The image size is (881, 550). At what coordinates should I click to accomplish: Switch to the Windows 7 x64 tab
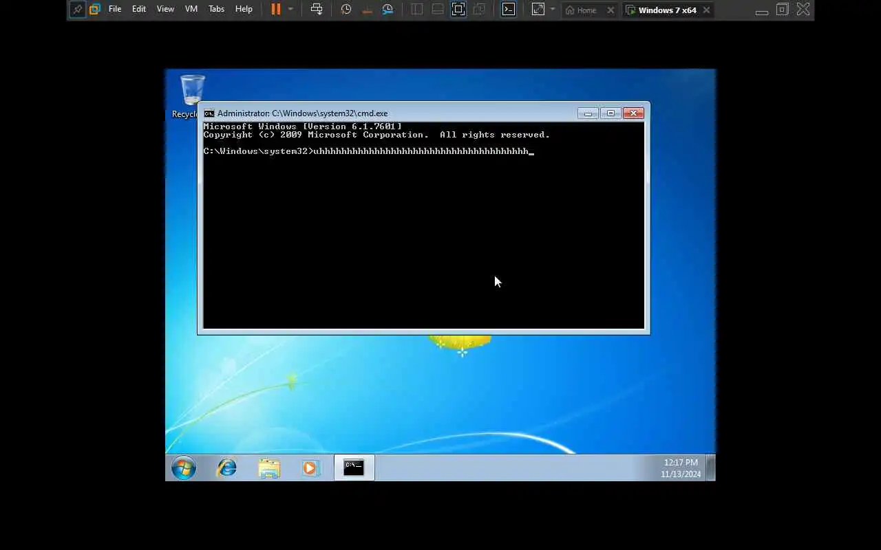pyautogui.click(x=661, y=10)
